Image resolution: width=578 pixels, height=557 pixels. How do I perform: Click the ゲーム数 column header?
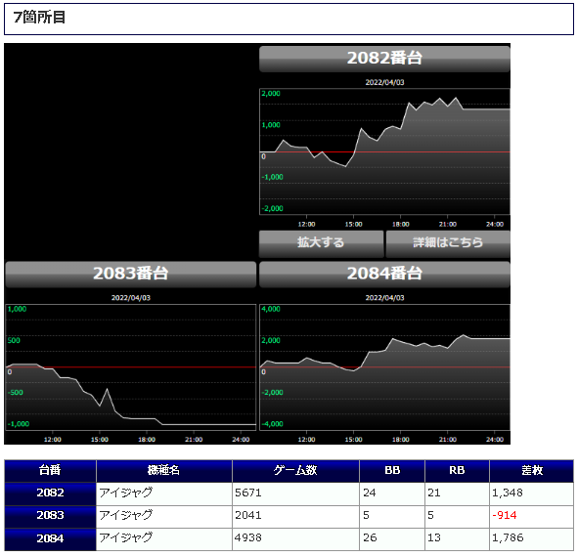click(295, 471)
